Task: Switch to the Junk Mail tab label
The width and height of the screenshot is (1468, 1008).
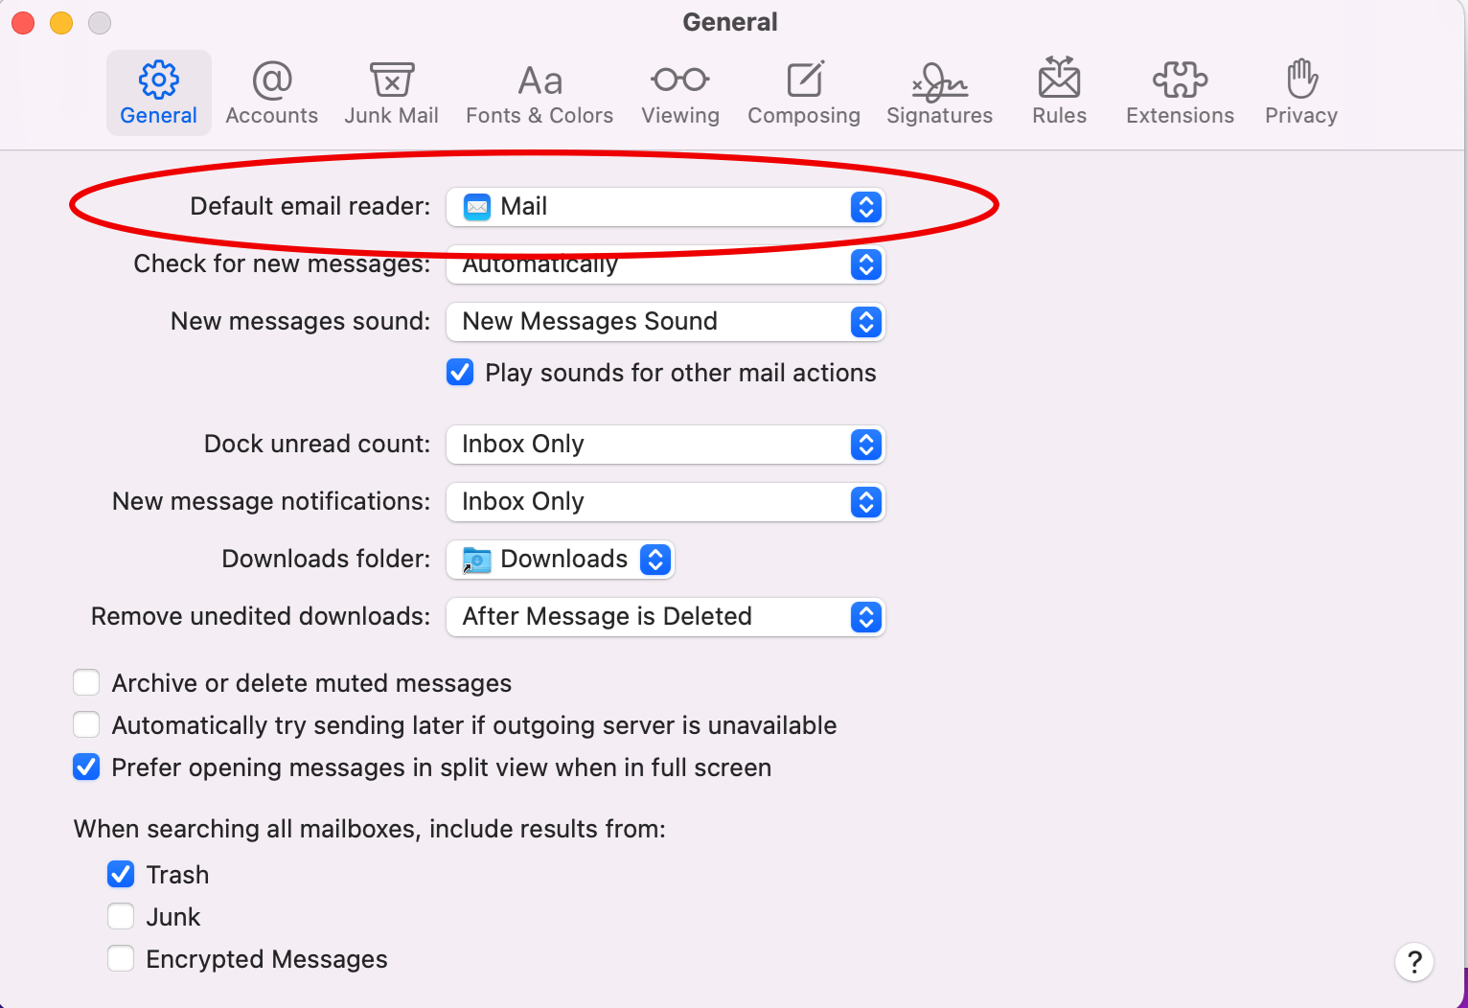Action: tap(392, 115)
